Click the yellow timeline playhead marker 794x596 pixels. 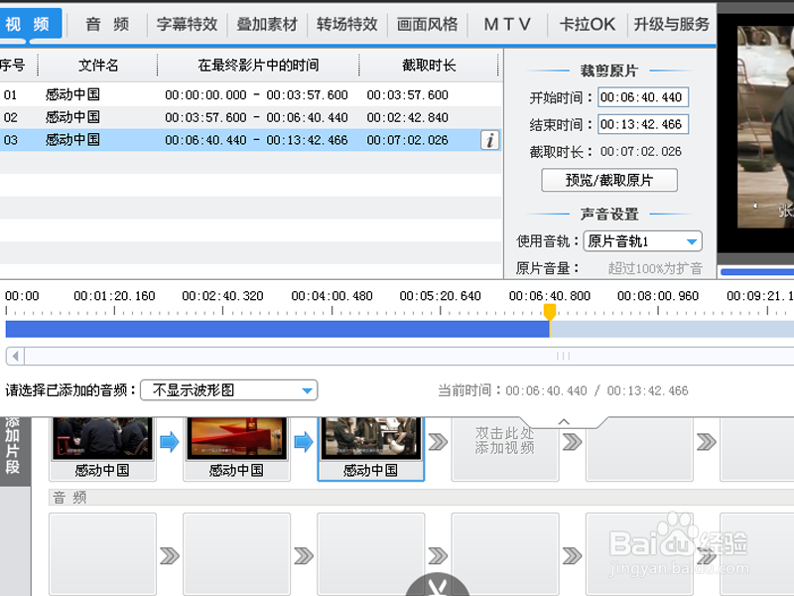click(x=550, y=311)
